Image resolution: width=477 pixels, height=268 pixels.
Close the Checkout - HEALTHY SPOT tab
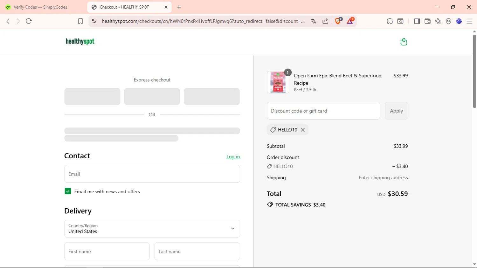[166, 7]
